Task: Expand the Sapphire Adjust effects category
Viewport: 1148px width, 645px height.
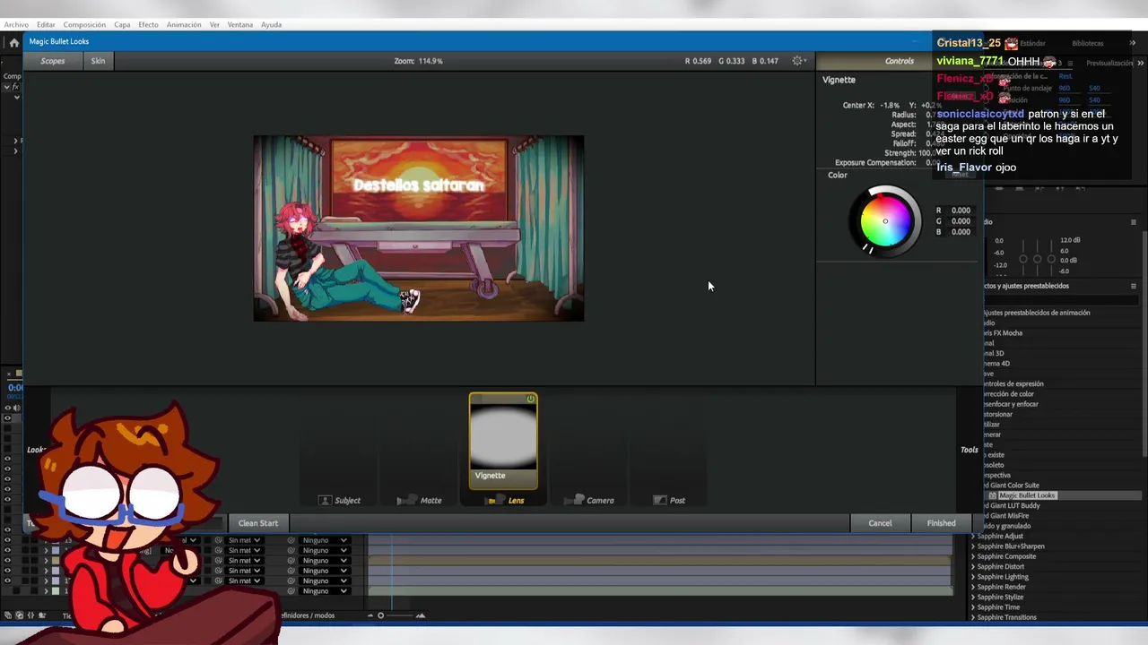Action: (973, 537)
